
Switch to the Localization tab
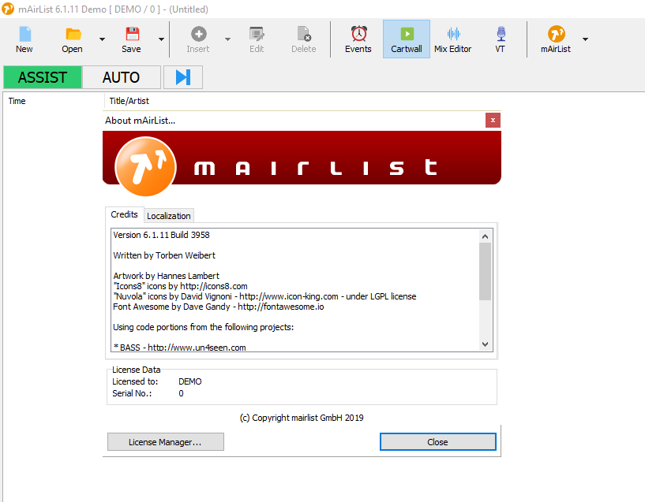[168, 215]
